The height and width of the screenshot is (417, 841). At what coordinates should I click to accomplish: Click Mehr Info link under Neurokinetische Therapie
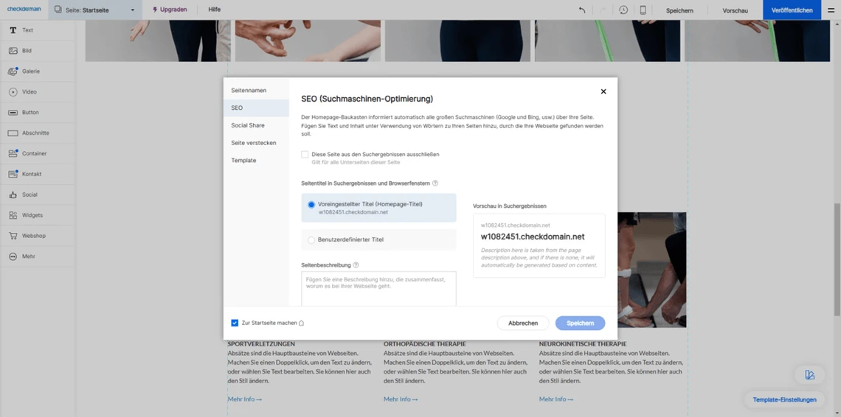pyautogui.click(x=556, y=399)
